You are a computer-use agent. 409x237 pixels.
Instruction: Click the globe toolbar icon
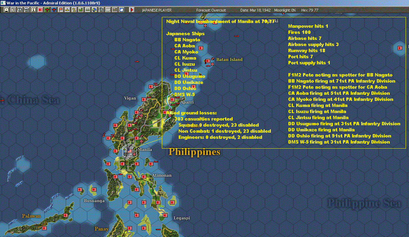[x=94, y=10]
